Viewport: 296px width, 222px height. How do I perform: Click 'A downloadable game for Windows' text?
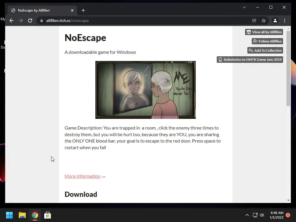click(100, 52)
